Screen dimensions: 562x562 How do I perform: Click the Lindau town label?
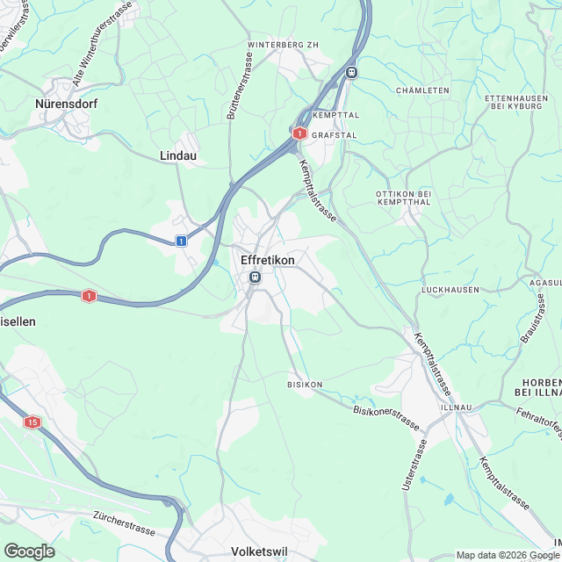pyautogui.click(x=178, y=155)
